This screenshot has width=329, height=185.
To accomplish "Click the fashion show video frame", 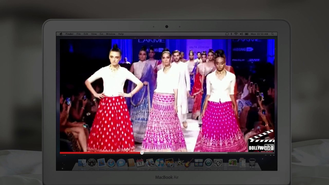I will click(x=167, y=95).
